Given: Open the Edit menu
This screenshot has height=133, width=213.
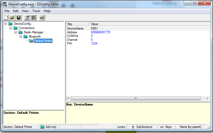Looking at the screenshot, I should pos(16,11).
